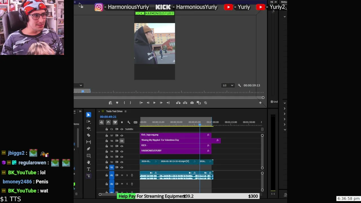This screenshot has height=203, width=361.
Task: Click Mark Out bracket button
Action: [x=130, y=103]
